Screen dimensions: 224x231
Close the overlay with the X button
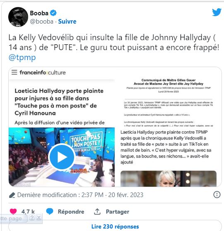[x=39, y=218]
